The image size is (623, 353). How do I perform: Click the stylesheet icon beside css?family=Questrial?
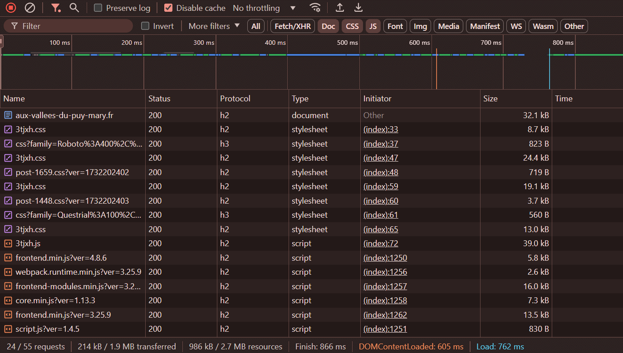[8, 215]
